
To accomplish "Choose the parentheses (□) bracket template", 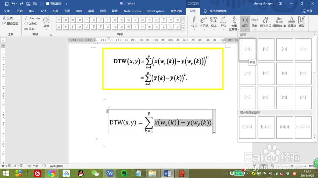I will pos(247,49).
